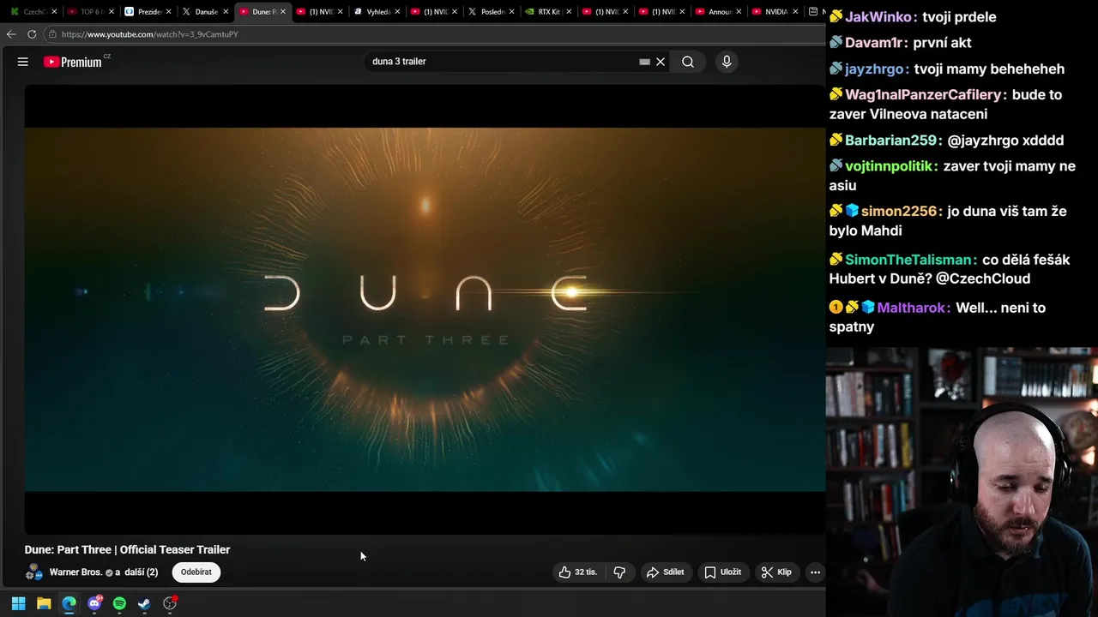Screen dimensions: 1098x617
Task: Click chat username Maltharok
Action: [913, 308]
